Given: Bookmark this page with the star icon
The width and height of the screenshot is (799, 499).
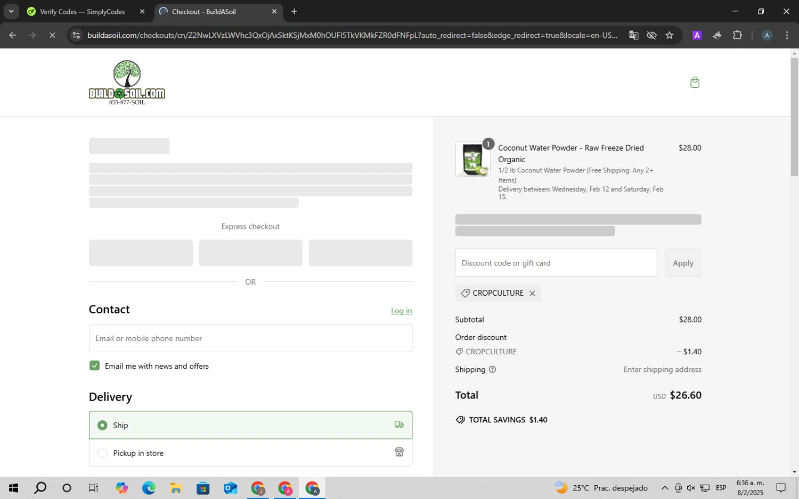Looking at the screenshot, I should 670,35.
